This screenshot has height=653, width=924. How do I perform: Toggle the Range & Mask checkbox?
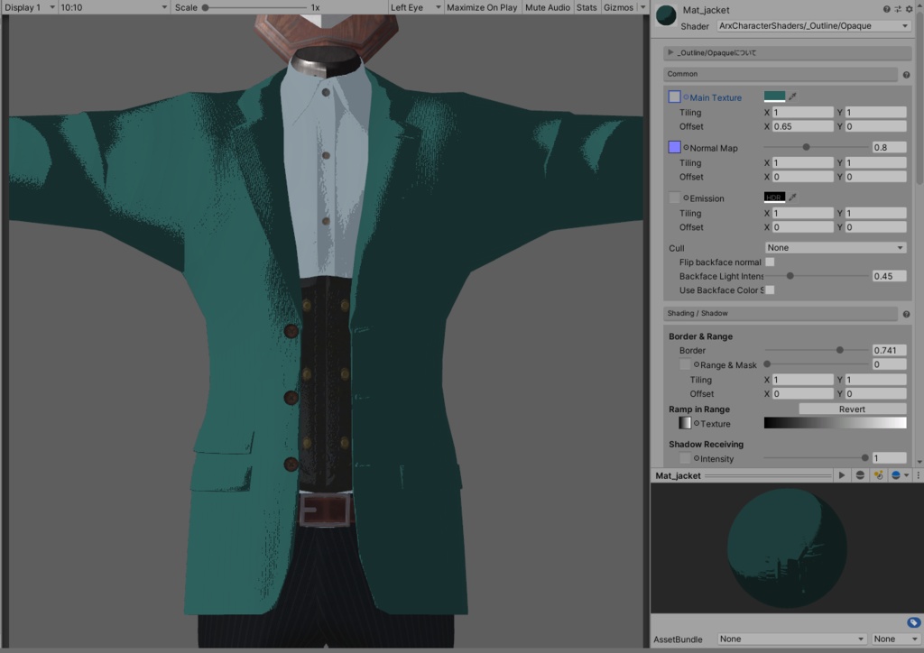click(684, 363)
